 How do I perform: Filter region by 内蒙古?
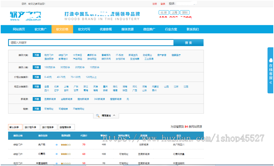(x=155, y=87)
